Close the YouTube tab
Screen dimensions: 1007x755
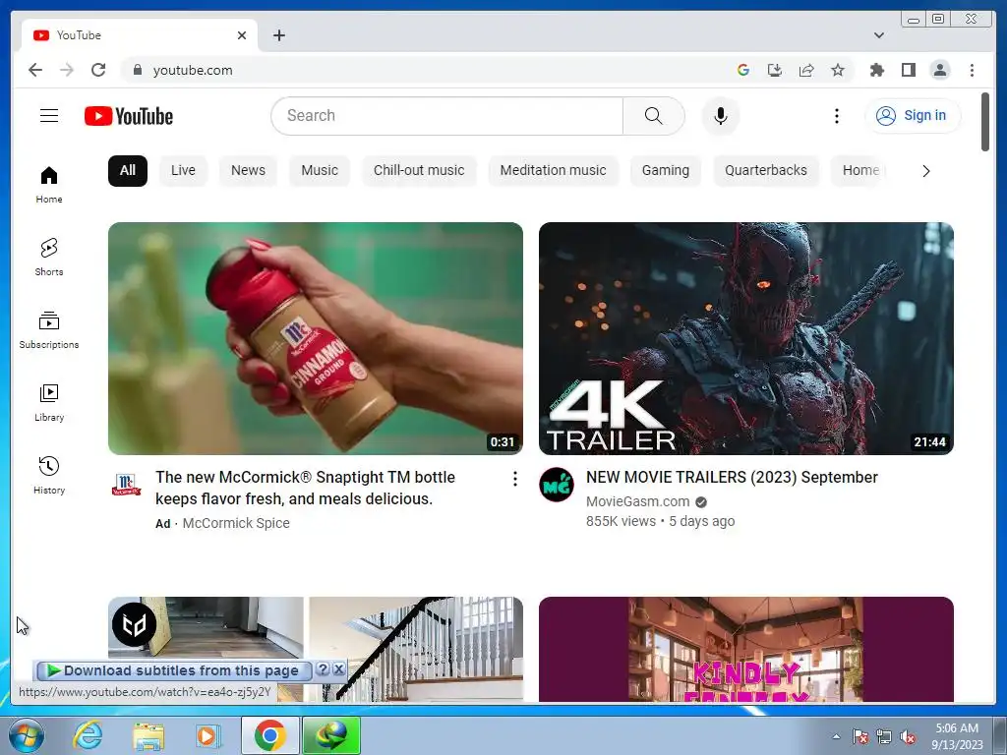tap(242, 35)
